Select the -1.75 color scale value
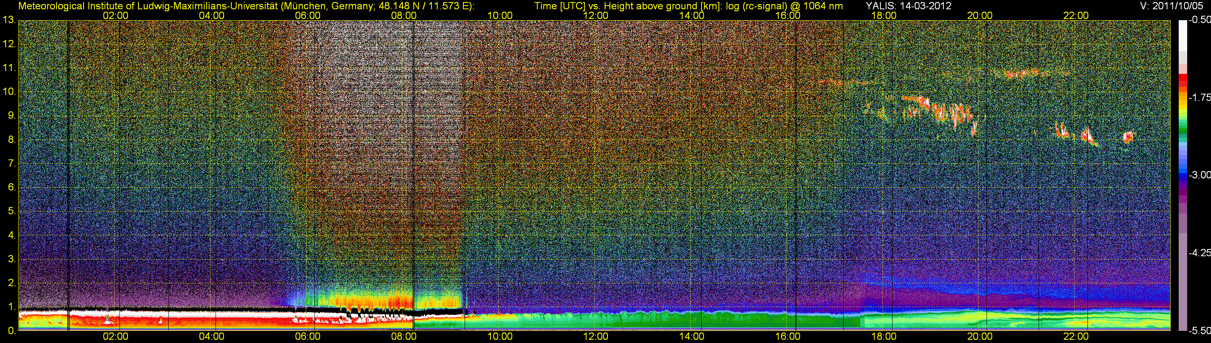1211x343 pixels. click(1199, 98)
